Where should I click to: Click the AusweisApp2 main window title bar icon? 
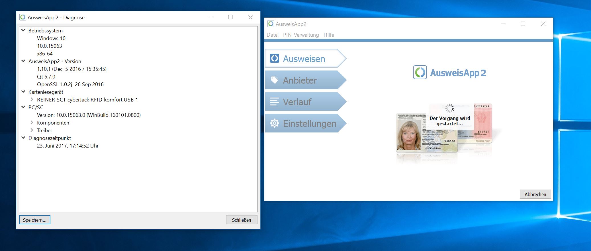pyautogui.click(x=271, y=24)
